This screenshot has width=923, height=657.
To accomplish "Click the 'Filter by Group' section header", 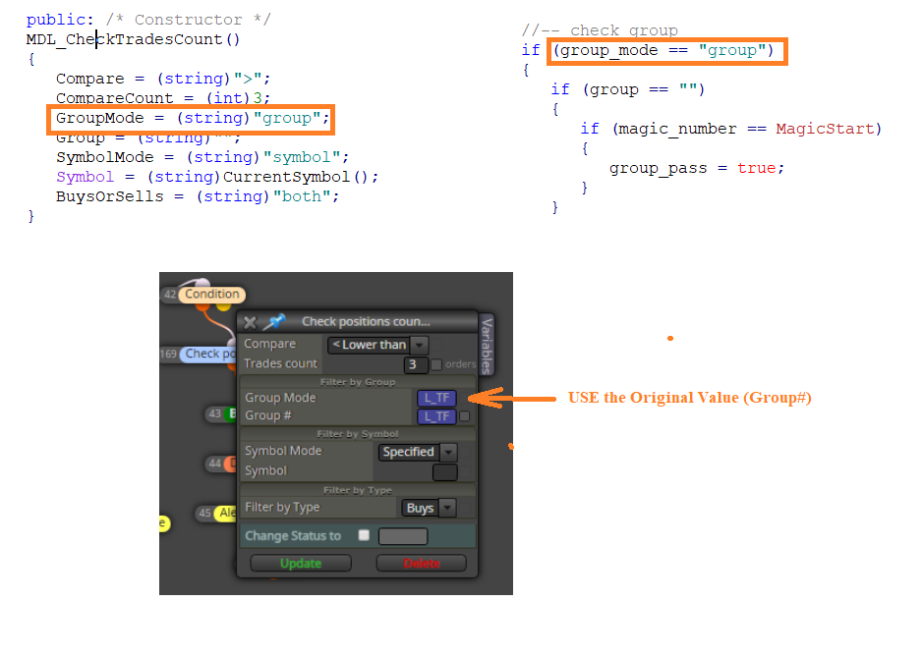I will coord(358,382).
